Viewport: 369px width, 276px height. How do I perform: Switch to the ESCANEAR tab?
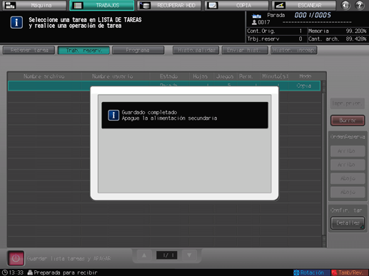click(x=304, y=5)
